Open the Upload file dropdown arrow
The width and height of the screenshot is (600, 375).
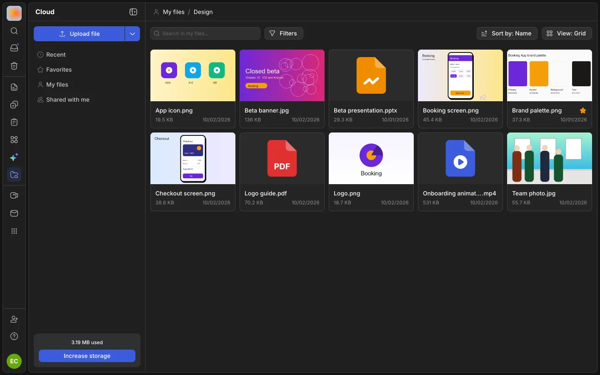coord(132,34)
